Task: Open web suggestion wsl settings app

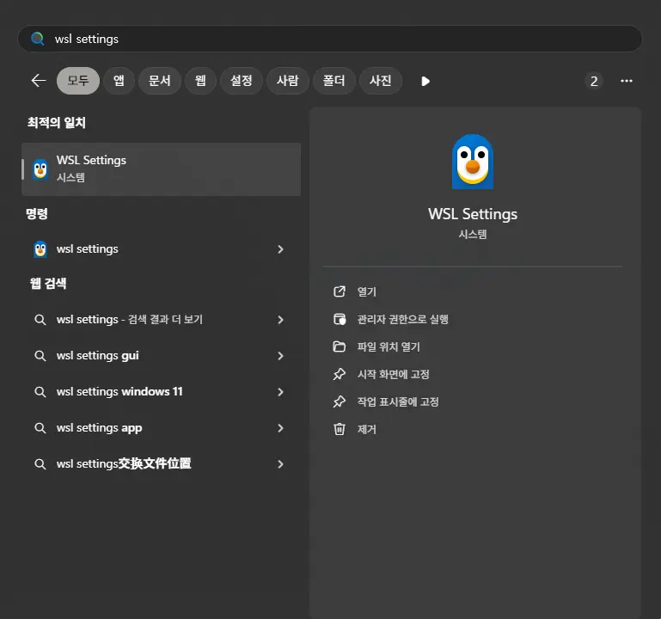Action: pyautogui.click(x=161, y=428)
